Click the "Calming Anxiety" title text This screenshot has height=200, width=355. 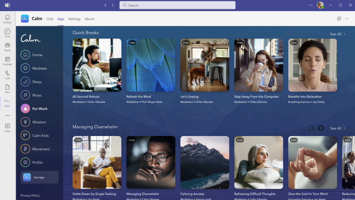tap(192, 194)
